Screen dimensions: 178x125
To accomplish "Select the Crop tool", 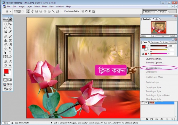I will [x=5, y=32].
